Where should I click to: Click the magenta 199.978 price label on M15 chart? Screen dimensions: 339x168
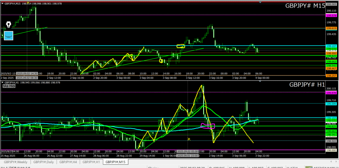pyautogui.click(x=331, y=16)
